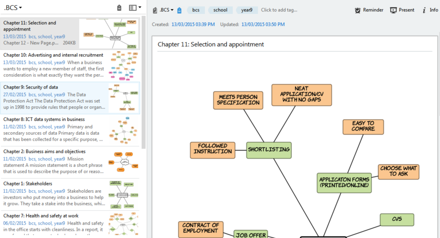Click the Chapter 10 mind map thumbnail

click(x=123, y=66)
